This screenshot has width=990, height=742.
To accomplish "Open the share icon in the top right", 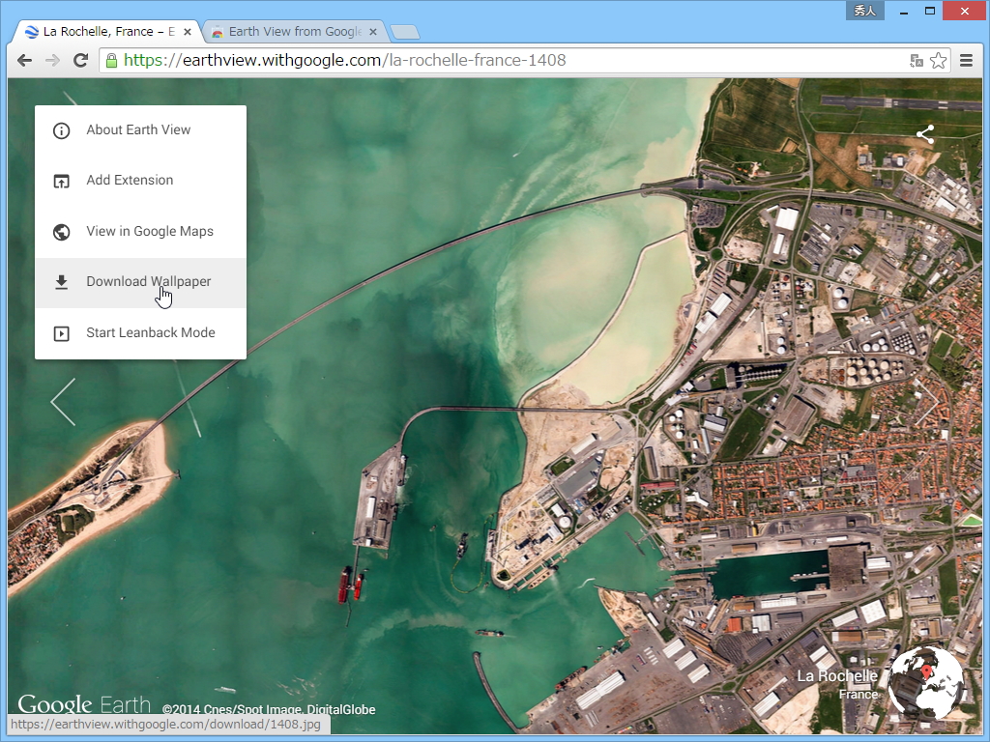I will tap(925, 135).
